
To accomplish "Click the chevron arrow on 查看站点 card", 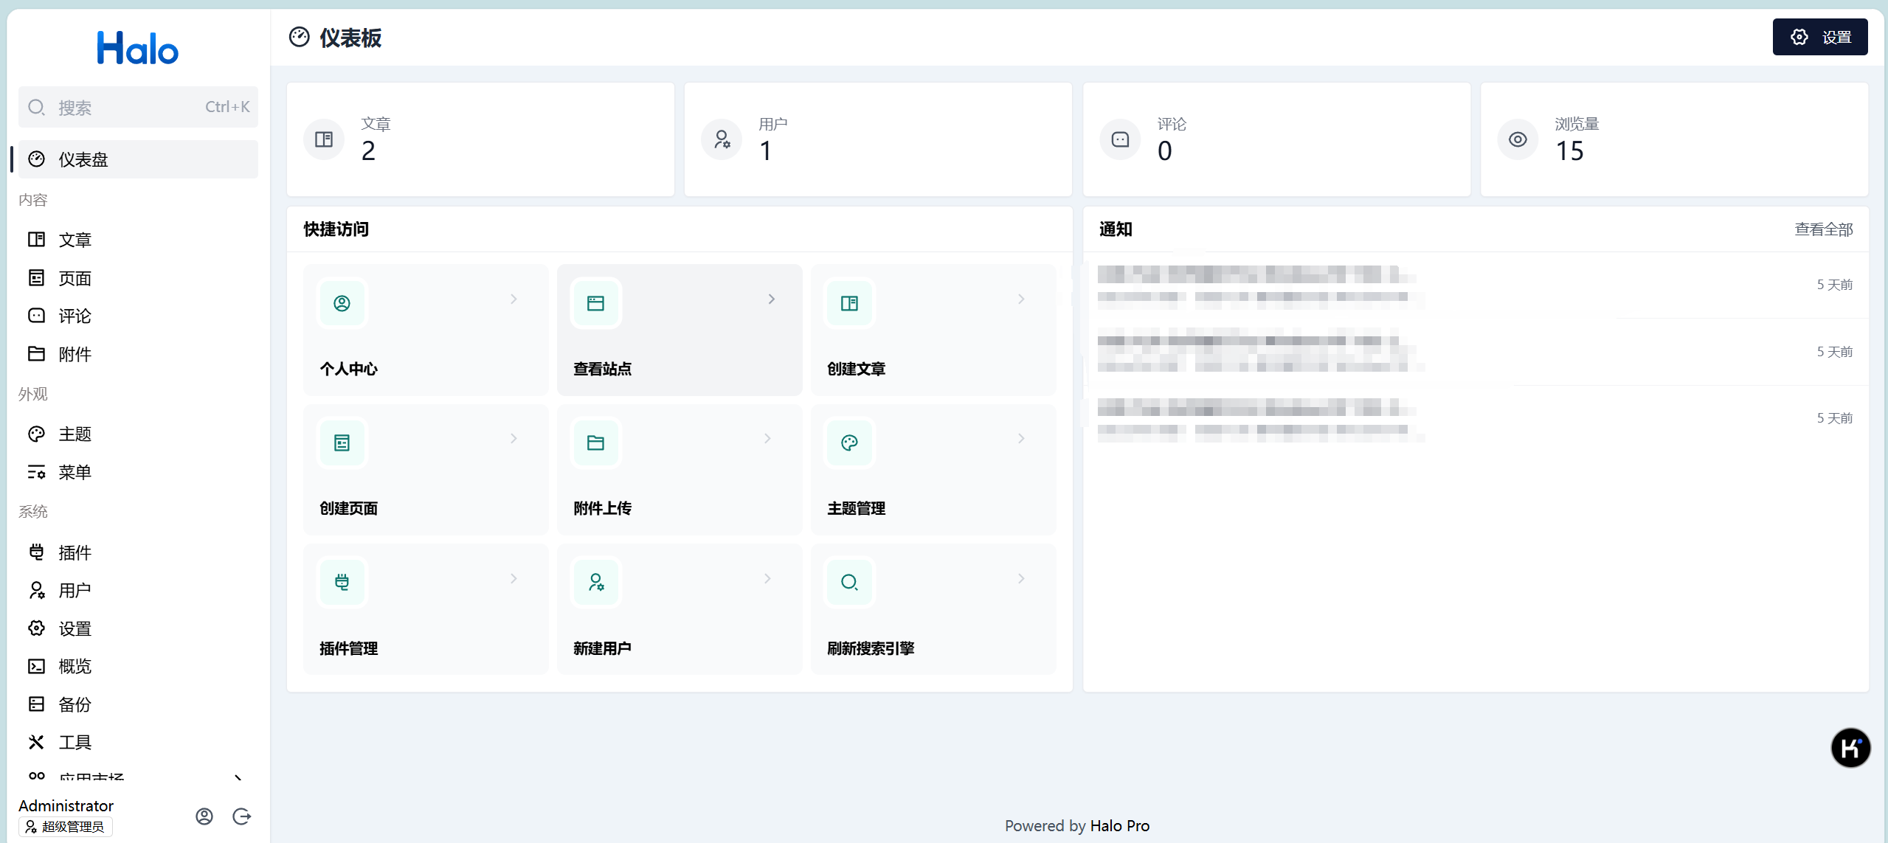I will point(771,299).
